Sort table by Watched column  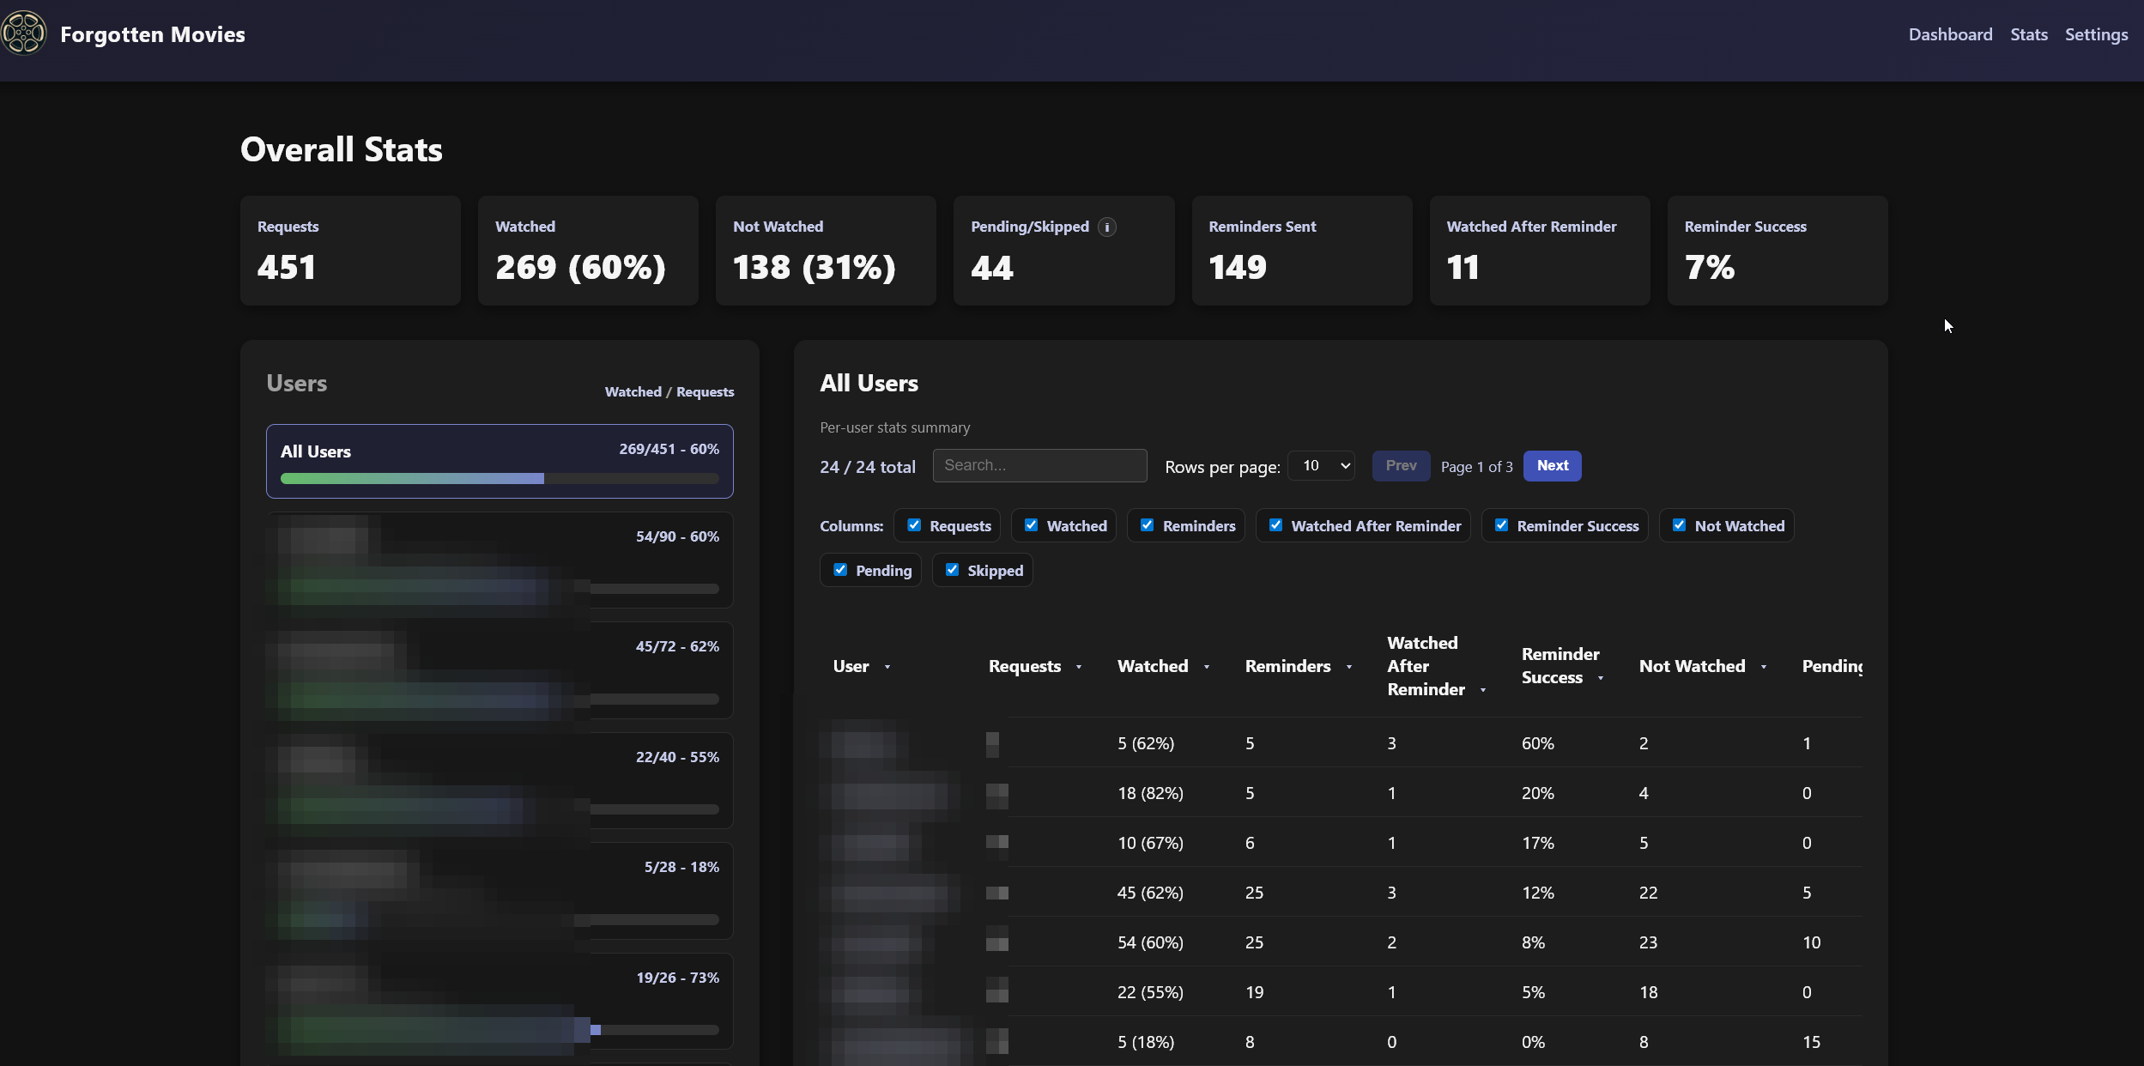point(1163,666)
